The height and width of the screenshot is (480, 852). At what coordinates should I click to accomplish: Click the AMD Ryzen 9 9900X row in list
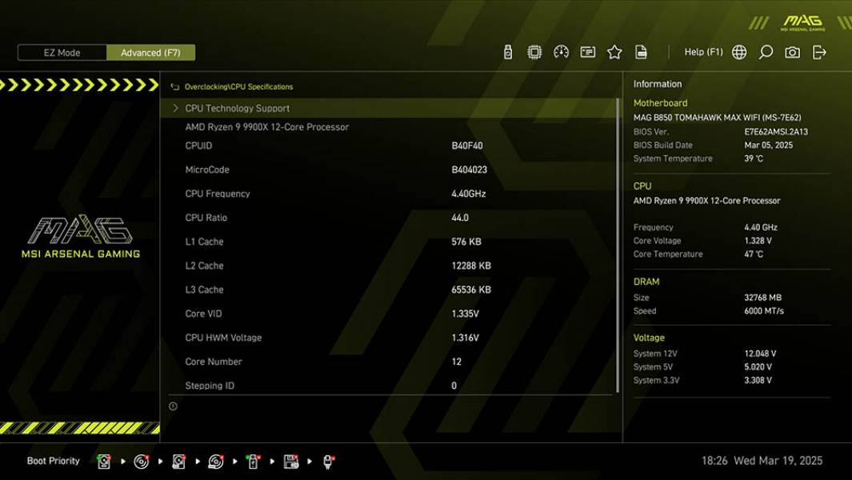266,127
